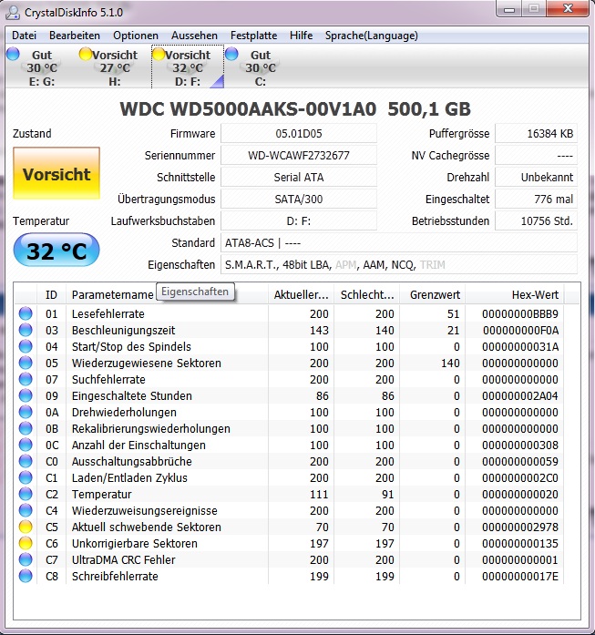
Task: Click the yellow status orb for Aktuell schwebende Sektoren
Action: tap(26, 527)
